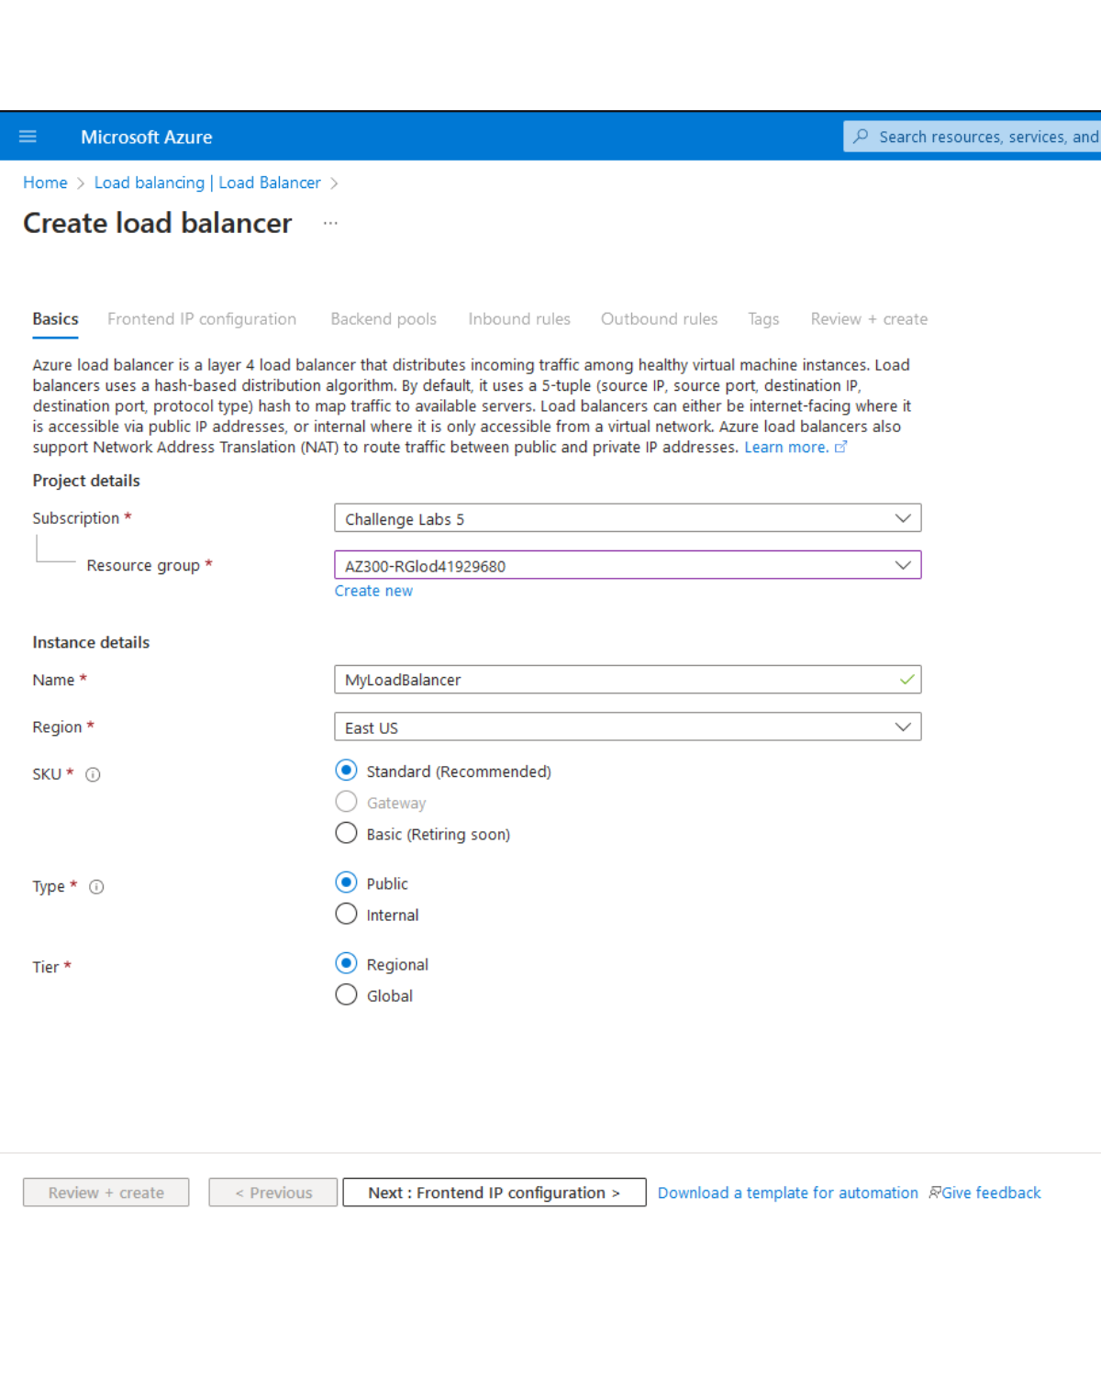Focus the search resources box

[973, 137]
